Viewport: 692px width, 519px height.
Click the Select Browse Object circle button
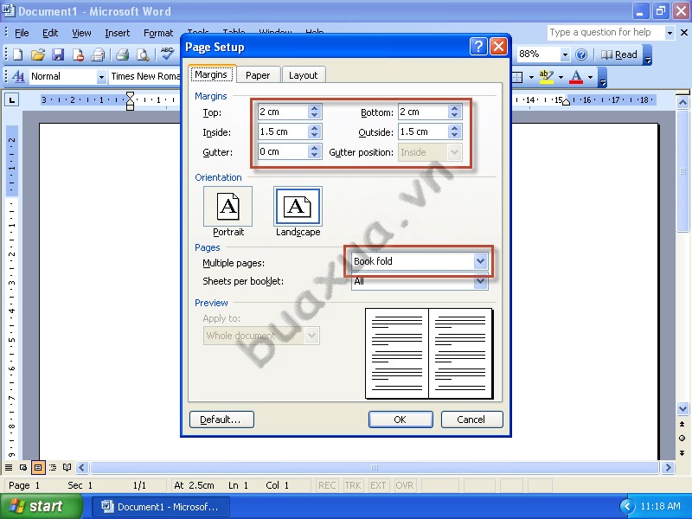(x=682, y=439)
